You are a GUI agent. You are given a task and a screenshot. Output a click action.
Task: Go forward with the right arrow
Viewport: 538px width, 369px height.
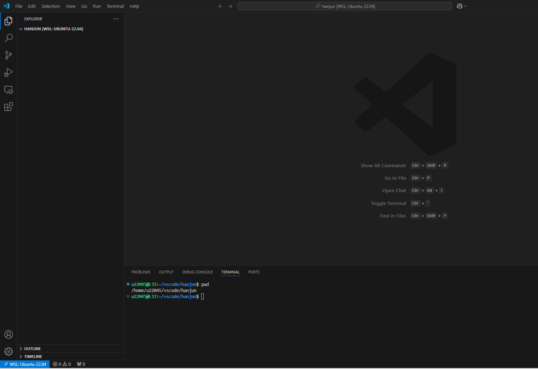(230, 6)
